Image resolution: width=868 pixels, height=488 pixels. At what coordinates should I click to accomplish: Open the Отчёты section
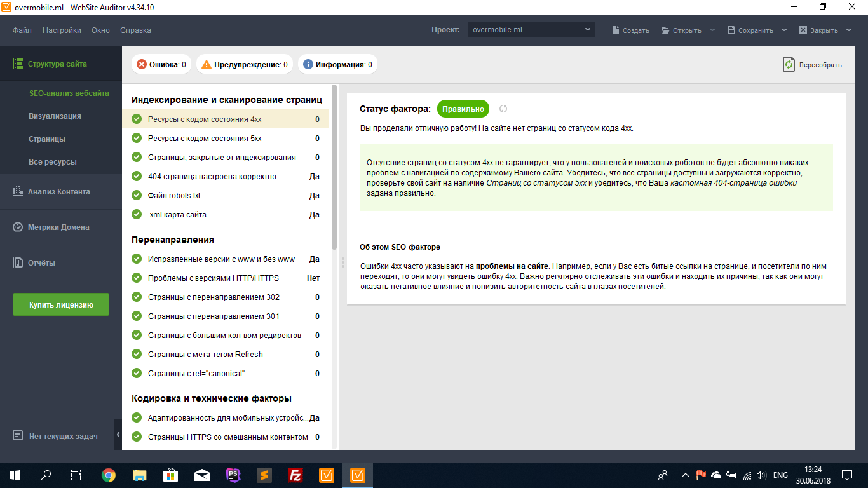(x=41, y=262)
